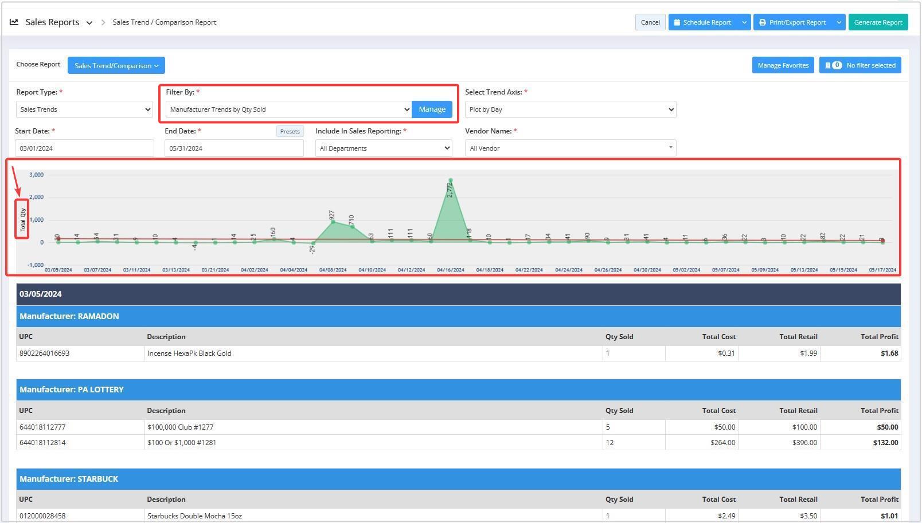Viewport: 922px width, 523px height.
Task: Click the Sales Reports chart icon
Action: pyautogui.click(x=14, y=22)
